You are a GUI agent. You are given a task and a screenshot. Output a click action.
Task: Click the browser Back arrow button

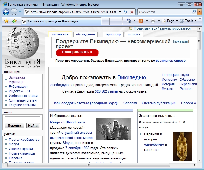click(x=6, y=12)
